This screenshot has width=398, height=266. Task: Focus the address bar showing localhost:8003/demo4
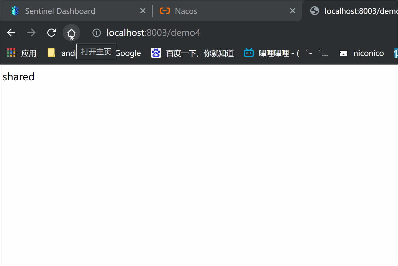(153, 33)
